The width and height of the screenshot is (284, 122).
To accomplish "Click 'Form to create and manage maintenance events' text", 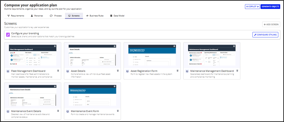I will click(x=93, y=114).
